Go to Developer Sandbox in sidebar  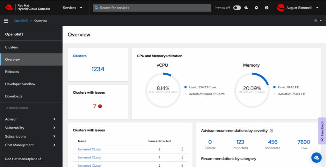(20, 84)
